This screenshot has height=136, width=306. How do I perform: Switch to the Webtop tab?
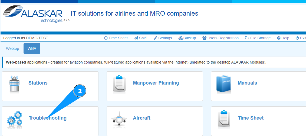[12, 48]
